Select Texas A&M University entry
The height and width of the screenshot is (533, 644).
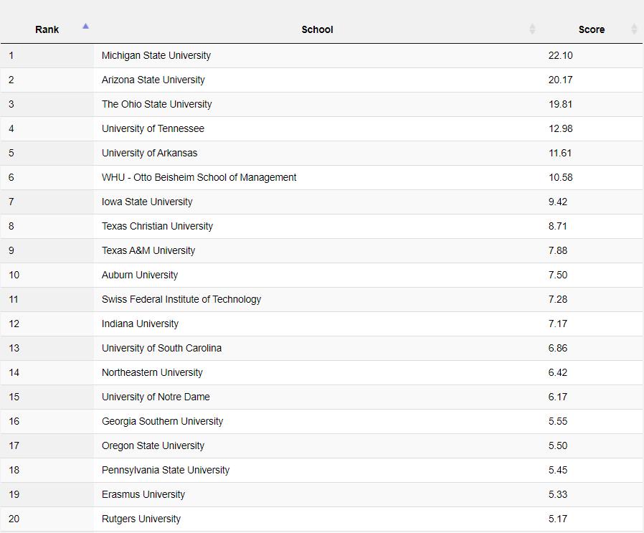click(x=148, y=251)
